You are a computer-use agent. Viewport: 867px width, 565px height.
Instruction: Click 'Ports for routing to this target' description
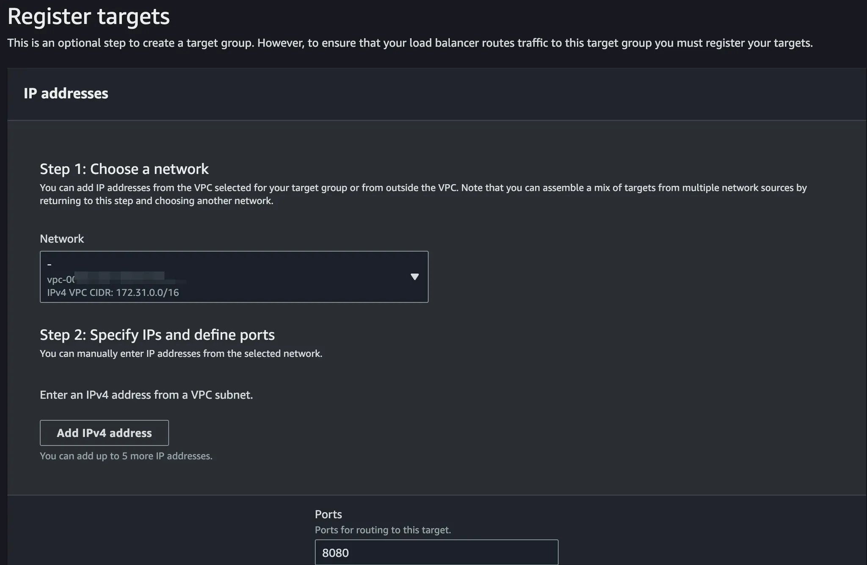coord(383,530)
